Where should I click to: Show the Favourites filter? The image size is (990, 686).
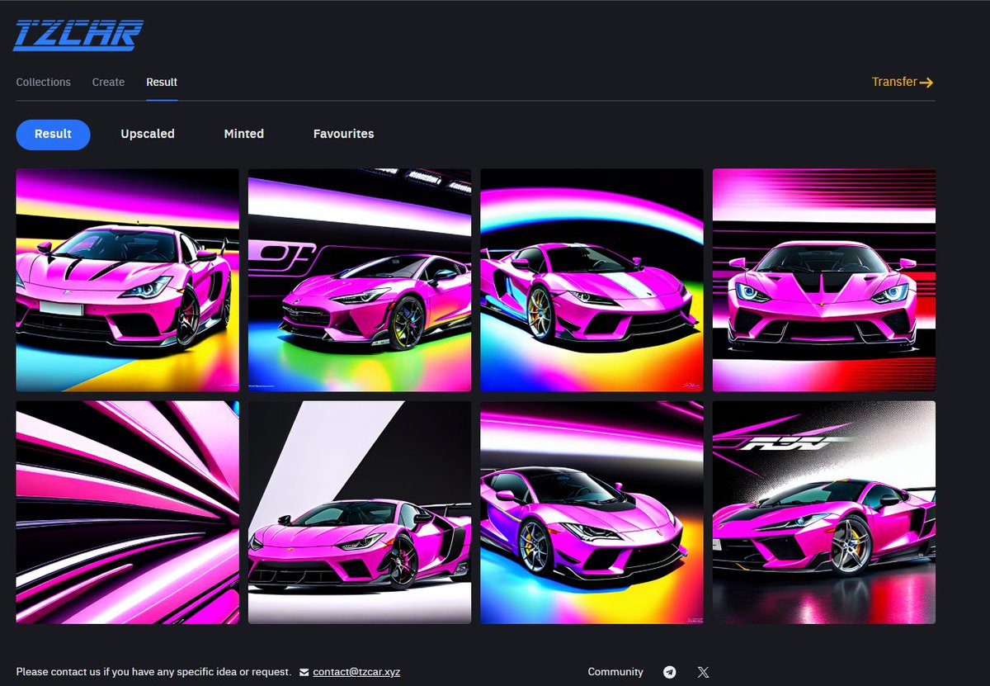(343, 134)
